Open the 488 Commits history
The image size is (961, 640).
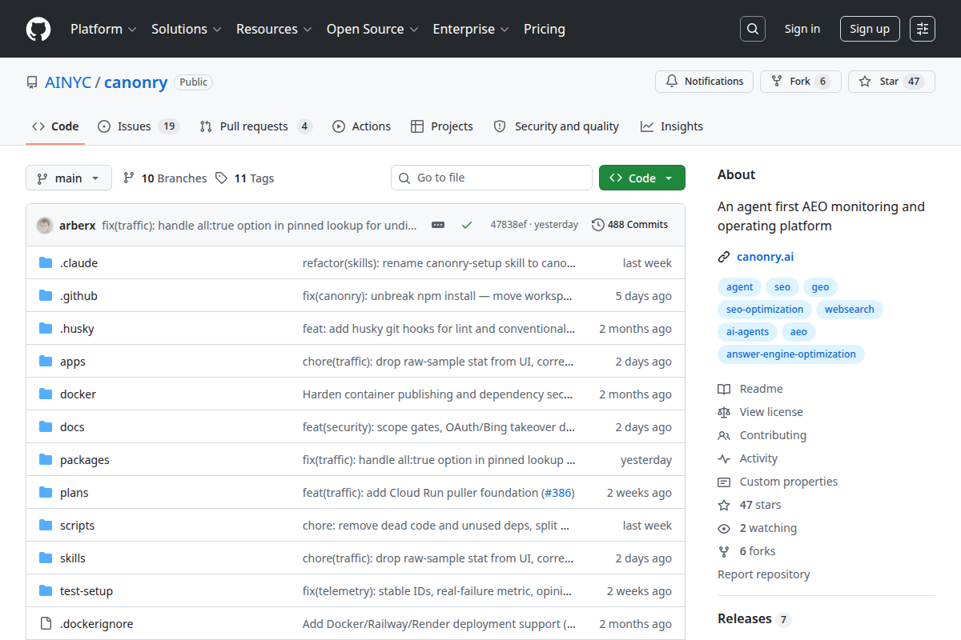click(x=629, y=225)
